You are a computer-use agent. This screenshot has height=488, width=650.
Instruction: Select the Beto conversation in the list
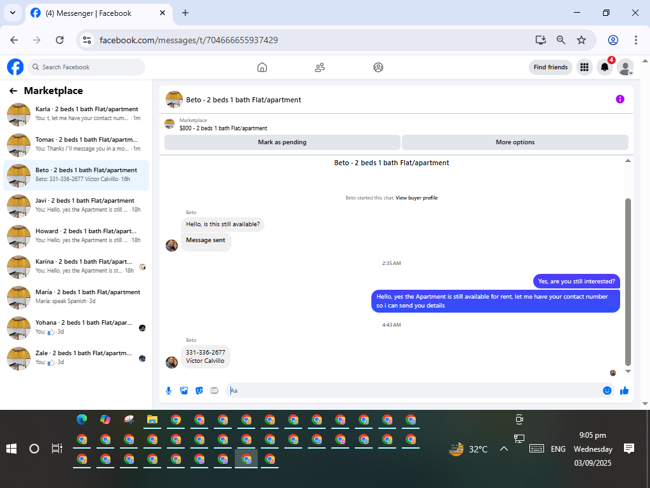pos(76,175)
